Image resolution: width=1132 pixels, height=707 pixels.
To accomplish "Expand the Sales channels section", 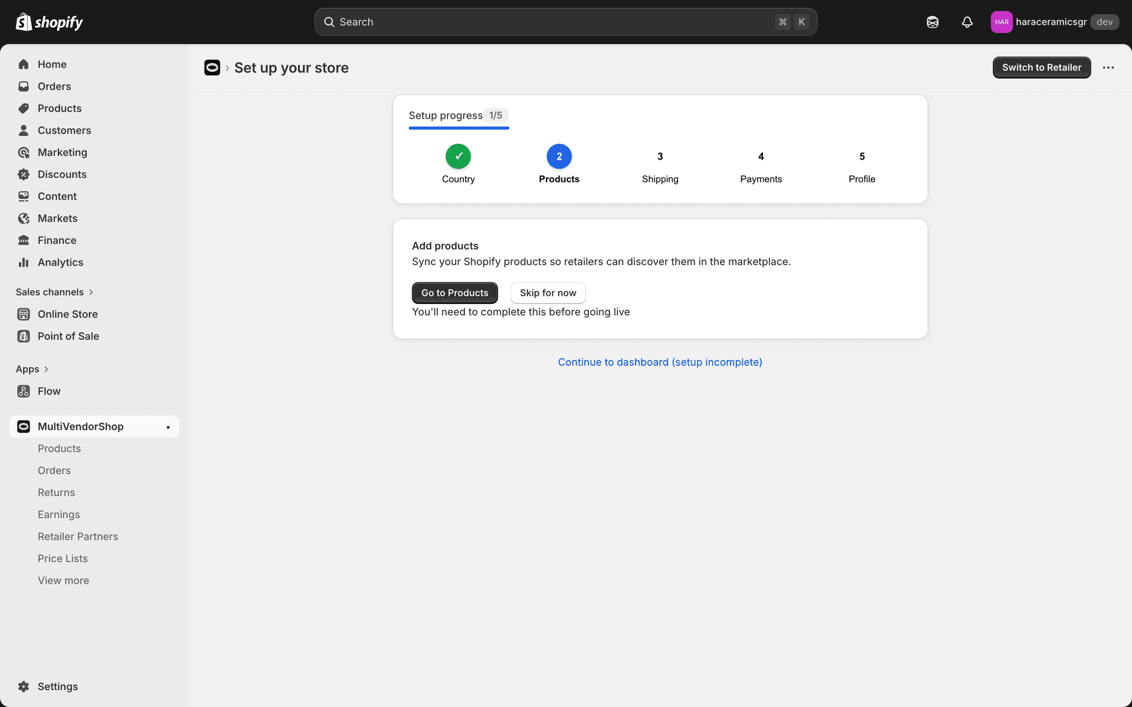I will pos(54,292).
